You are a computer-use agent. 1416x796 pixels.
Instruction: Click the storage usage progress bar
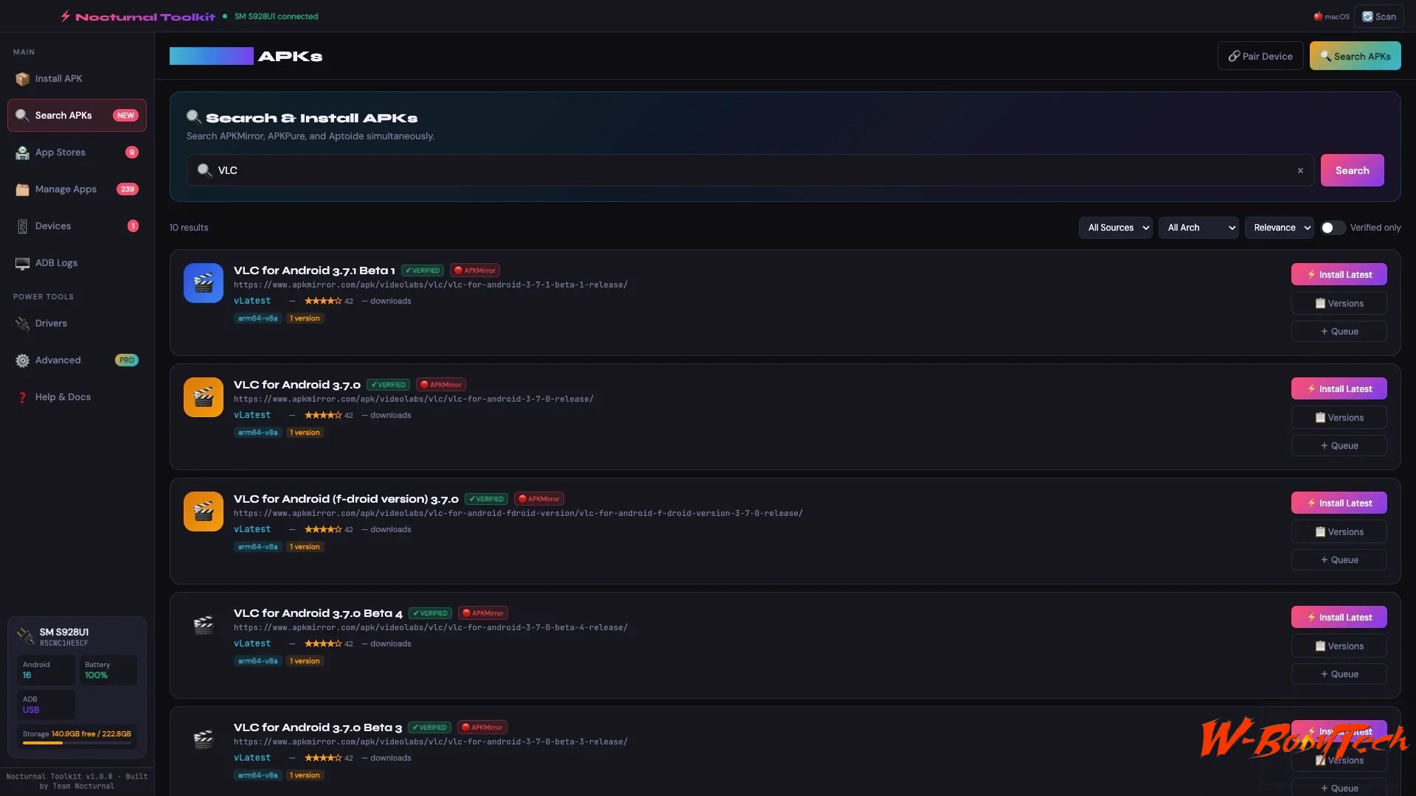click(x=77, y=743)
